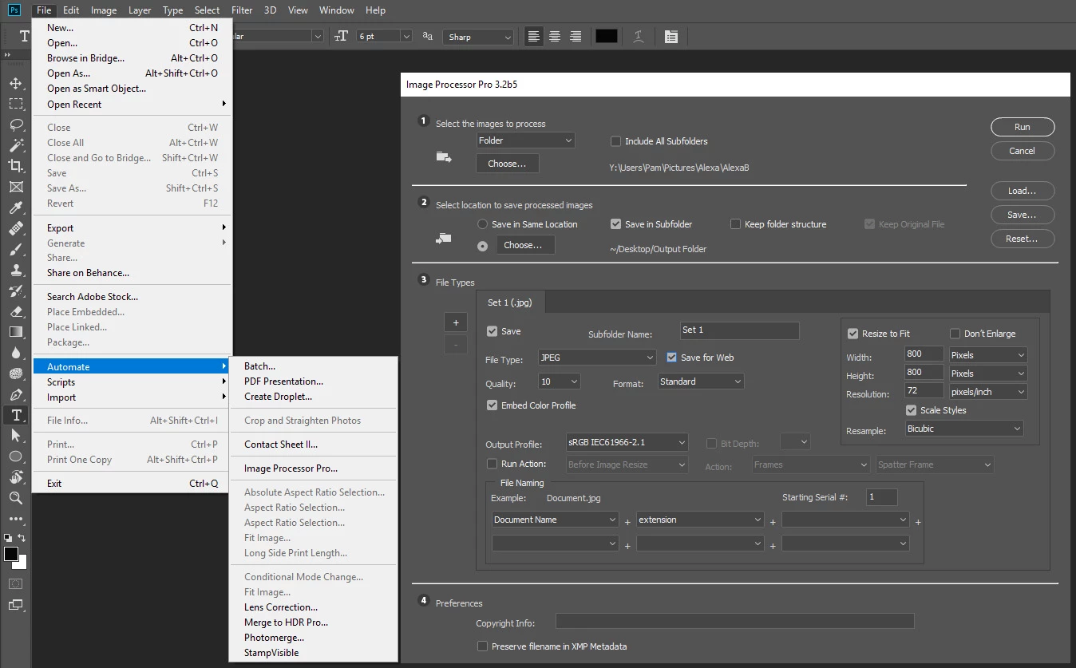This screenshot has height=668, width=1076.
Task: Open the extension file naming dropdown
Action: coord(700,520)
